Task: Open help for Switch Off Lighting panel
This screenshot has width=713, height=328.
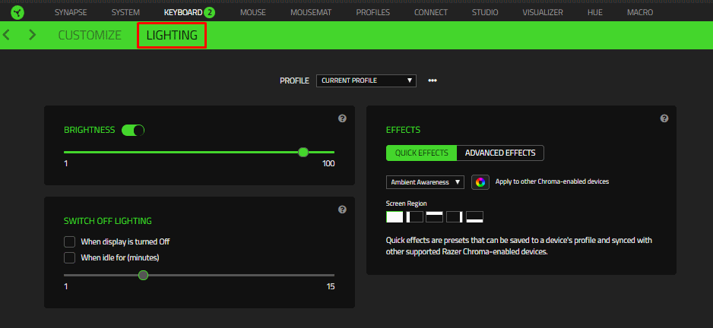Action: tap(342, 210)
